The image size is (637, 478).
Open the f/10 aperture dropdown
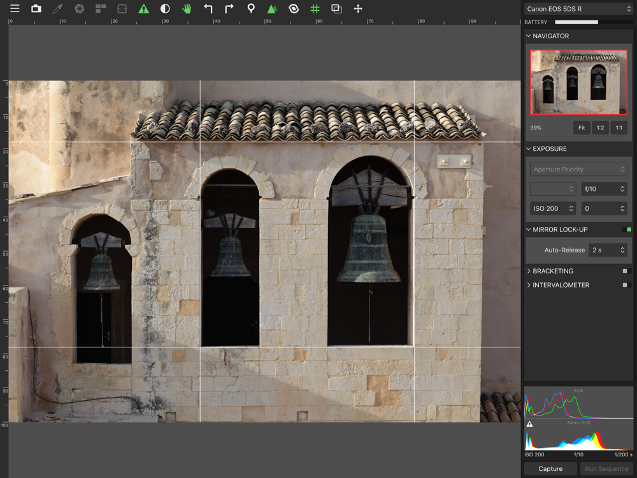603,189
